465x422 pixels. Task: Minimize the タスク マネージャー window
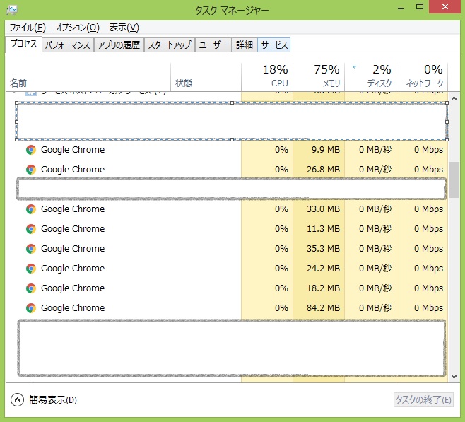[401, 7]
